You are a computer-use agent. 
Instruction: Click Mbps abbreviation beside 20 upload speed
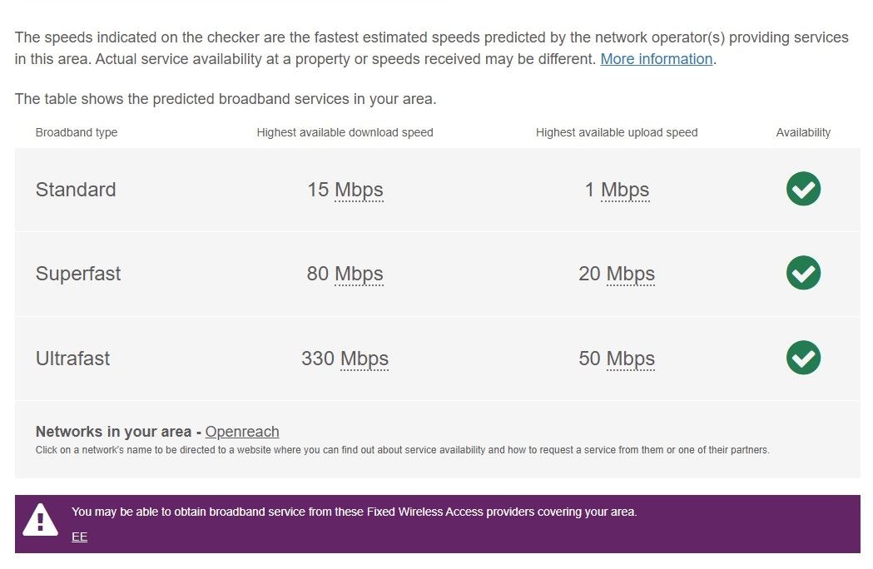coord(630,274)
